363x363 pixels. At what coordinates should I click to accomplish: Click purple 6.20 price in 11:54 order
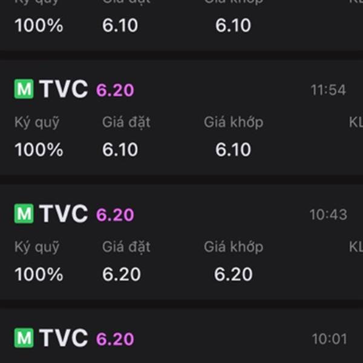coord(115,90)
